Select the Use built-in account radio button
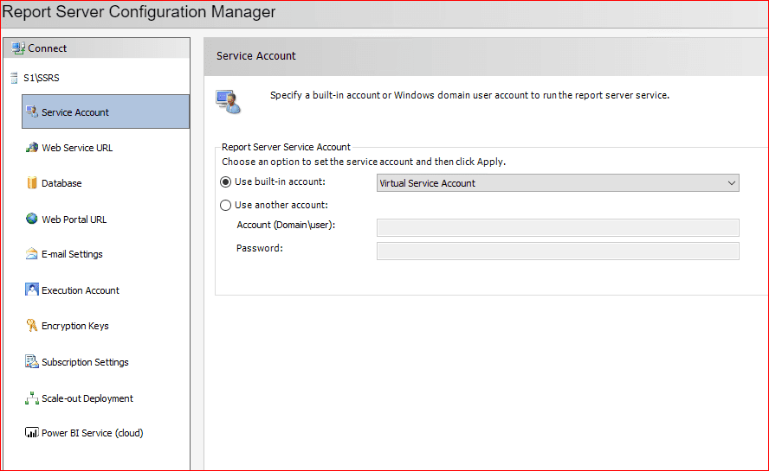The width and height of the screenshot is (769, 471). (x=226, y=182)
